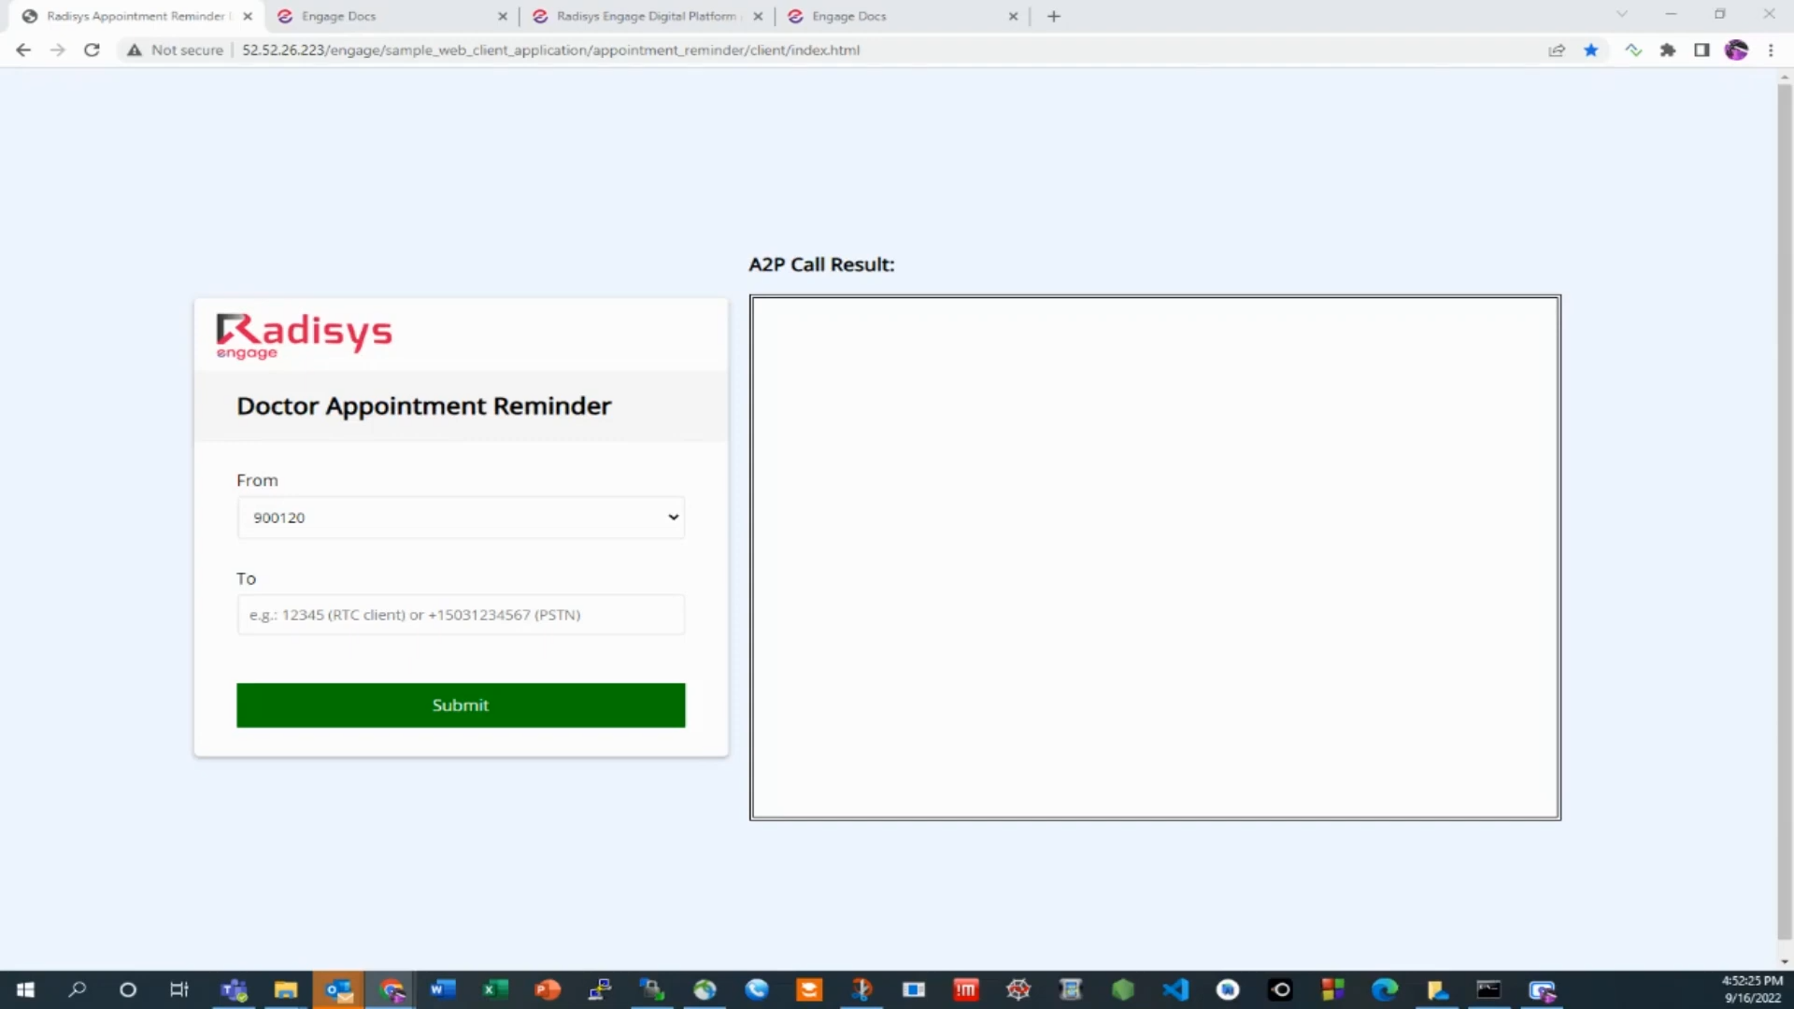This screenshot has width=1794, height=1009.
Task: Click the page refresh icon
Action: point(93,50)
